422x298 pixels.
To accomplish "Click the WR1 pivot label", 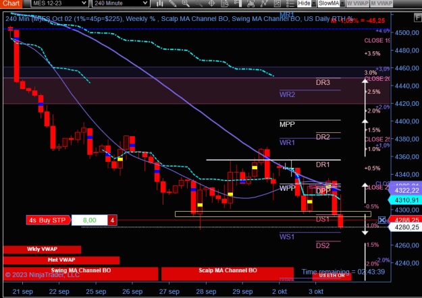I will point(287,143).
